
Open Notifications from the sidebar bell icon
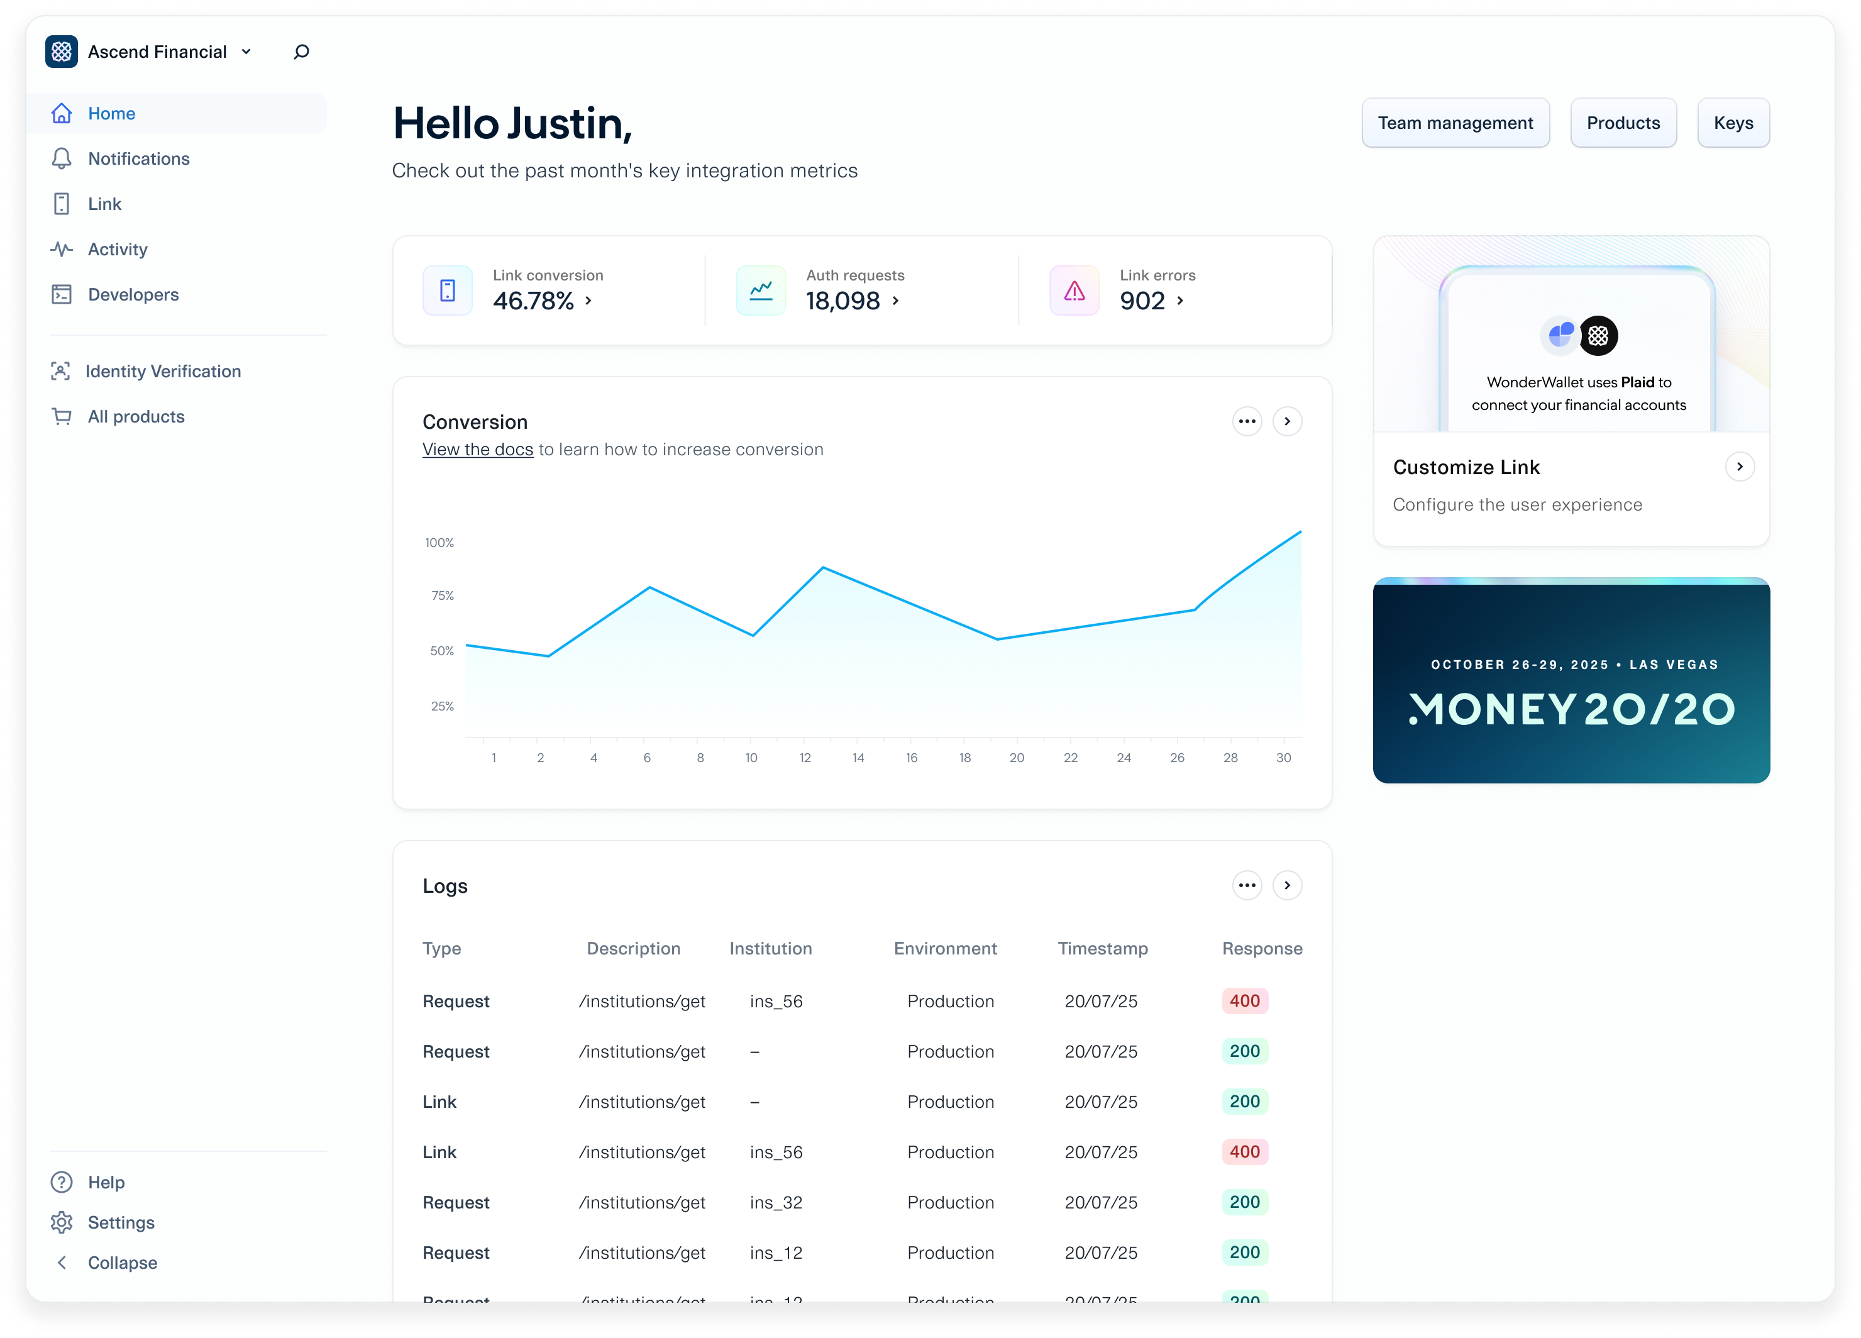(62, 158)
